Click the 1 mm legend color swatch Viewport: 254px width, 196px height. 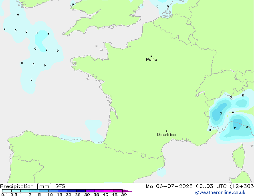pyautogui.click(x=25, y=191)
